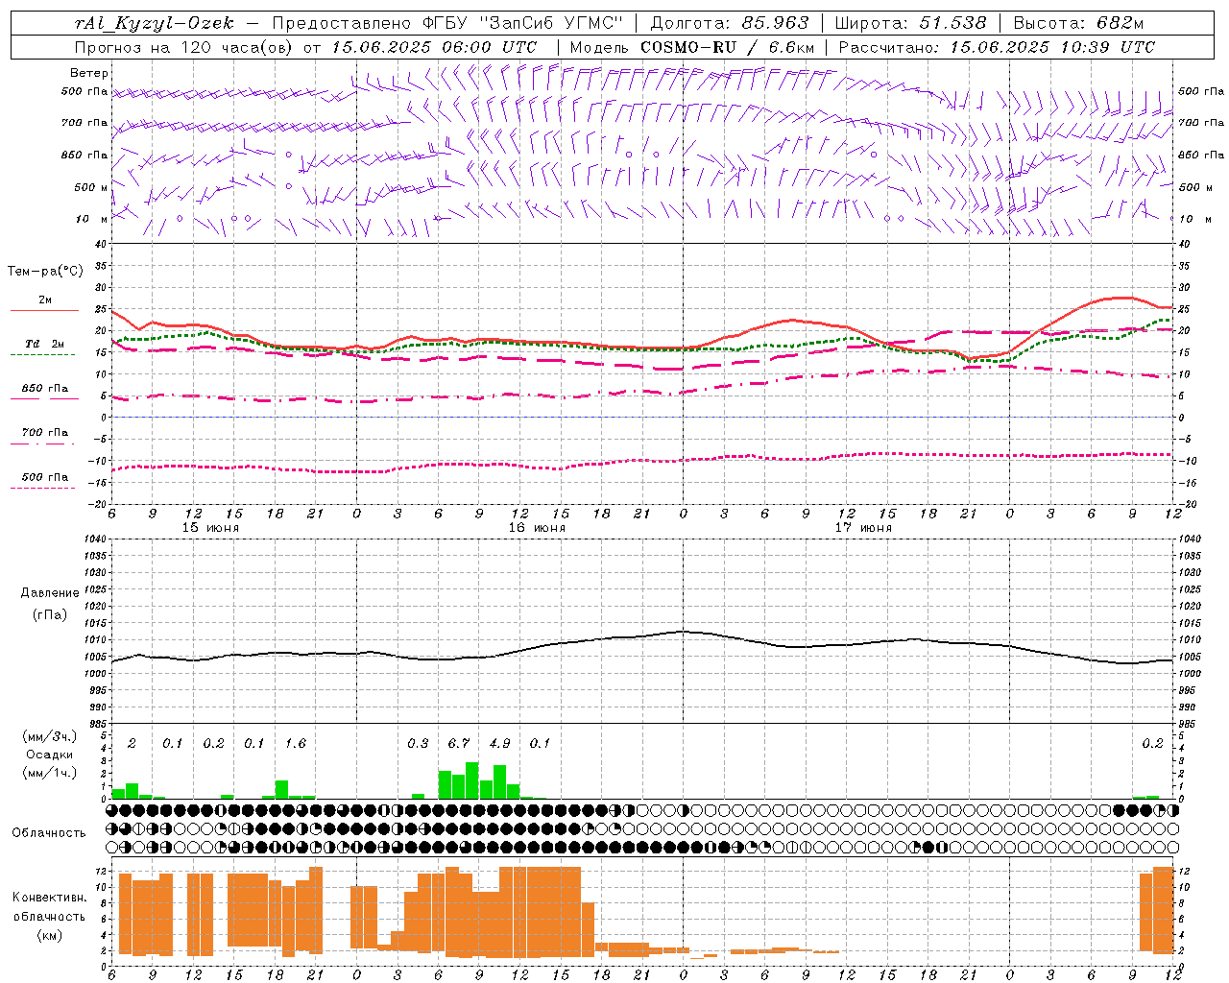Click the '(км)' convective cloud unit label
The width and height of the screenshot is (1229, 983).
tap(49, 935)
